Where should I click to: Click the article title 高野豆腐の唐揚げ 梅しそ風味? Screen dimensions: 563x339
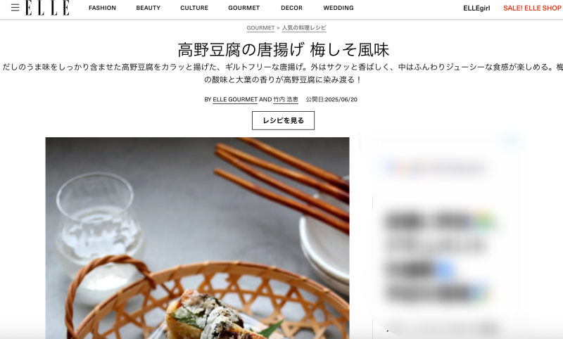[284, 50]
